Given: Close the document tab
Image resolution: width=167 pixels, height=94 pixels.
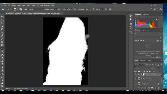Looking at the screenshot, I should [62, 13].
